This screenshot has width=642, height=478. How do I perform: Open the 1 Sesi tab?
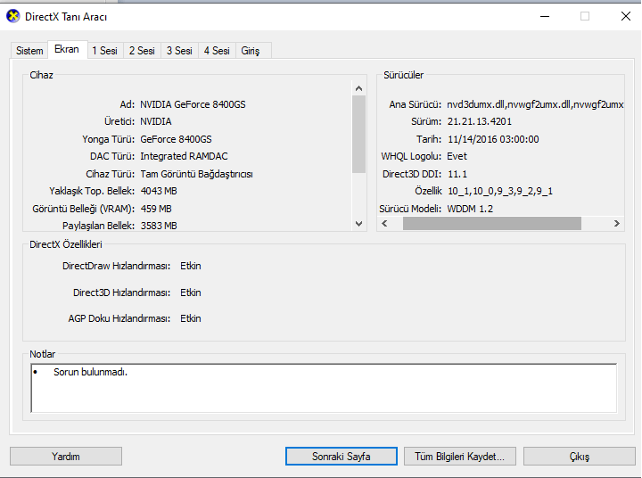coord(105,51)
